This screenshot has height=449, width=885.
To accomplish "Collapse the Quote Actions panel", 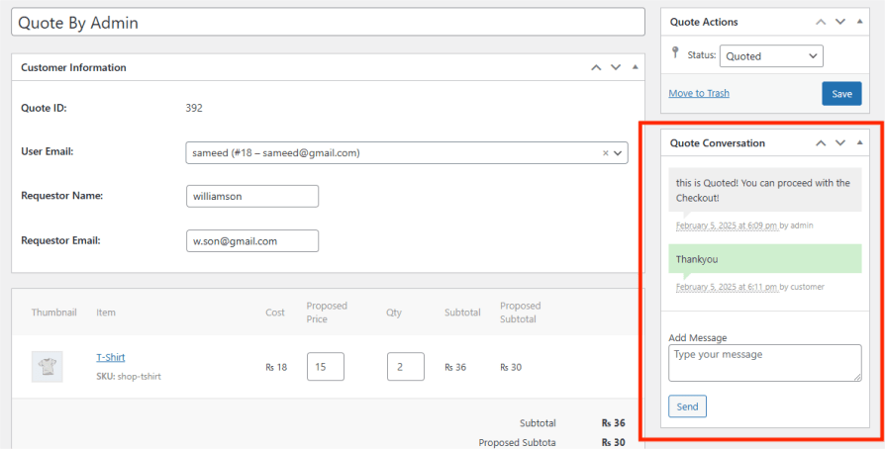I will coord(859,22).
